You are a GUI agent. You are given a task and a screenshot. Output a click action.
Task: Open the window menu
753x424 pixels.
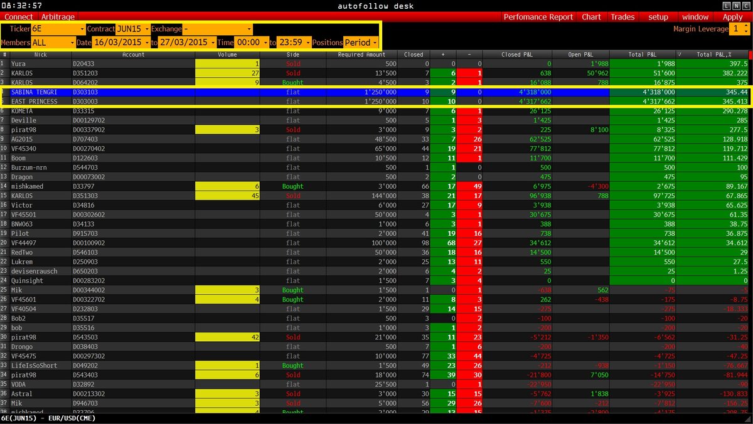pyautogui.click(x=695, y=17)
